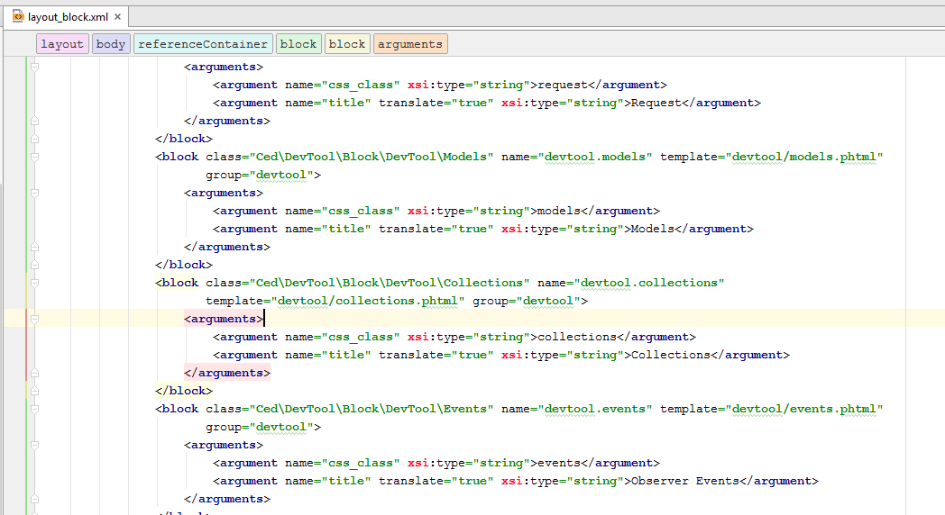Click the "devtool/models.phtml" template value

[x=804, y=157]
